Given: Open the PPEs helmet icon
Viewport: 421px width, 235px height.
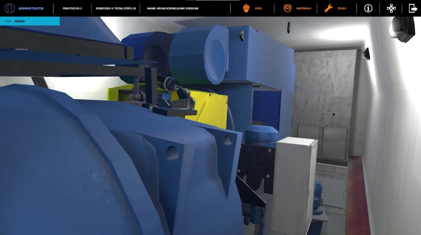Looking at the screenshot, I should (x=246, y=8).
